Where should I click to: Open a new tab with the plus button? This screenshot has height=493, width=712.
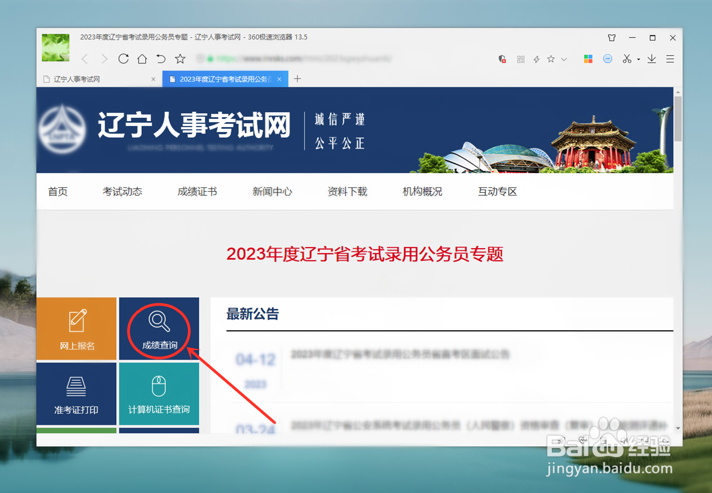click(x=297, y=79)
